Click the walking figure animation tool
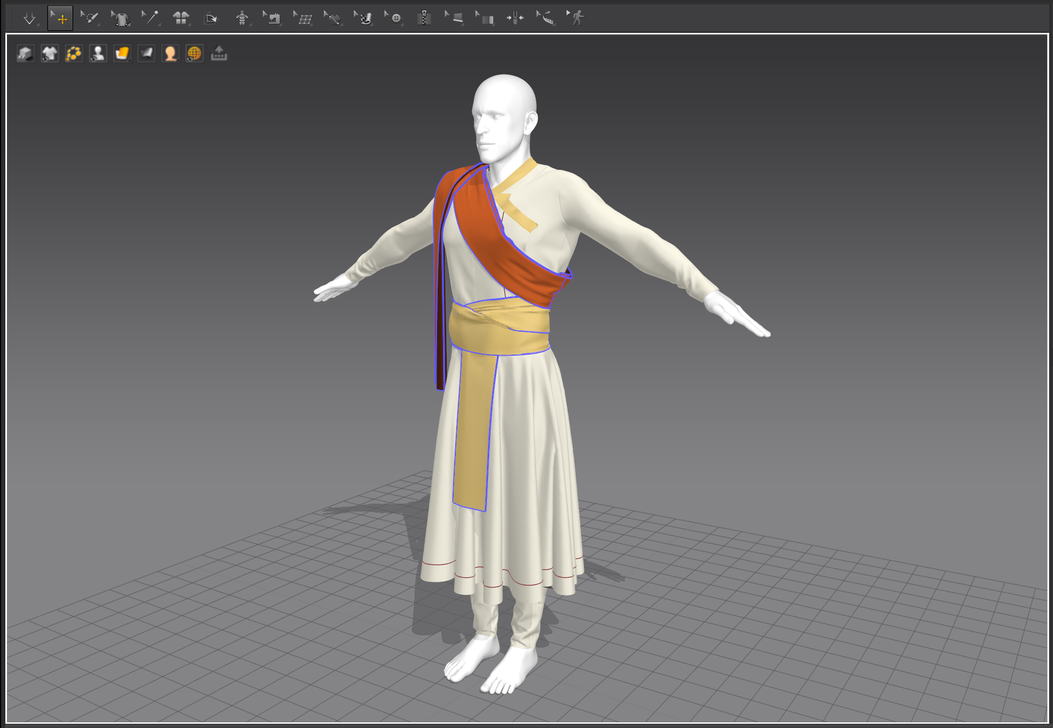This screenshot has height=728, width=1053. point(576,19)
